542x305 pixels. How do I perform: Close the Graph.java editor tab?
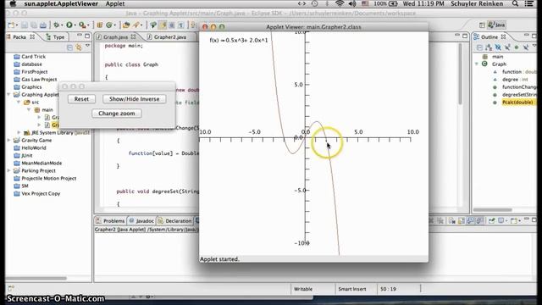pos(133,36)
